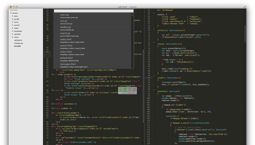
Task: Click the fullscreen icon in the title bar
Action: 244,7
